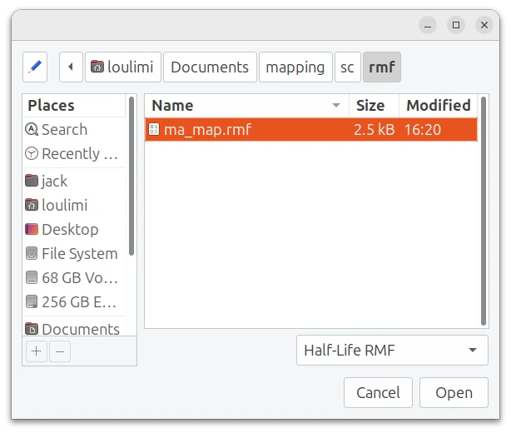The width and height of the screenshot is (511, 433).
Task: Open Recently used in Places sidebar
Action: tap(74, 153)
